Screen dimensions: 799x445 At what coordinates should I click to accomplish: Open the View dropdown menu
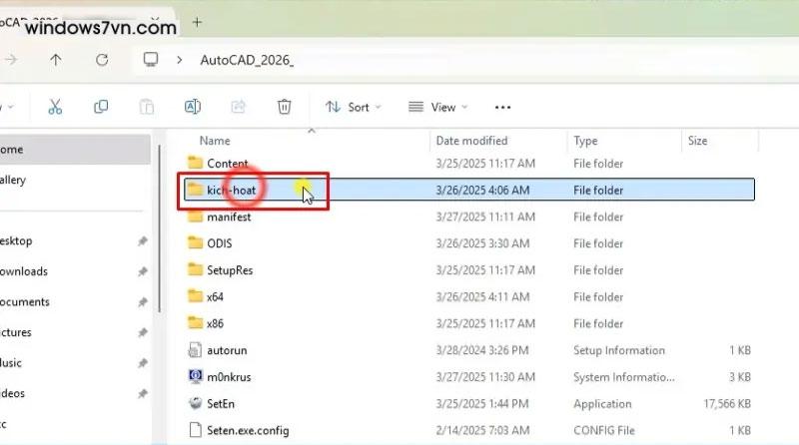tap(432, 107)
